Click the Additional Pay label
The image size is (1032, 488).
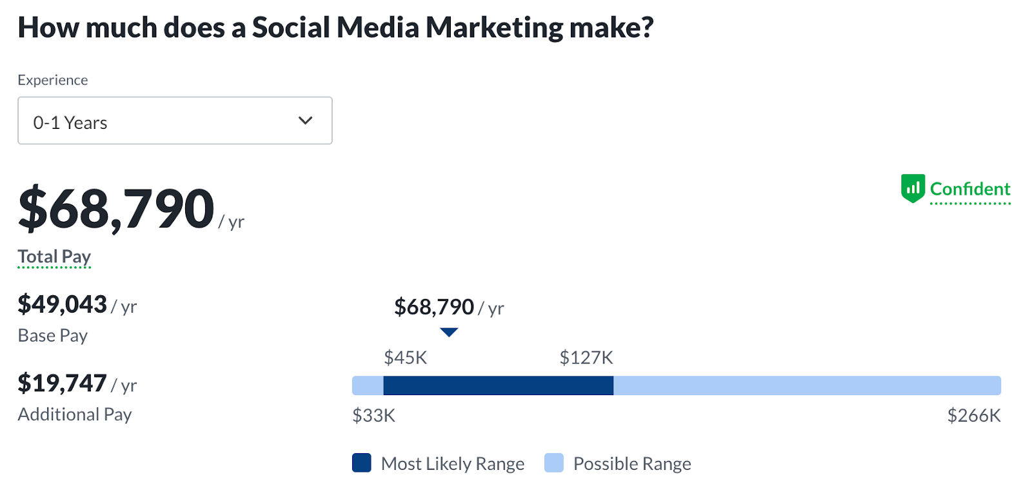pos(75,414)
